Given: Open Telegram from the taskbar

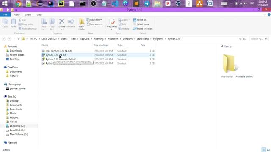Looking at the screenshot, I should point(147,4).
